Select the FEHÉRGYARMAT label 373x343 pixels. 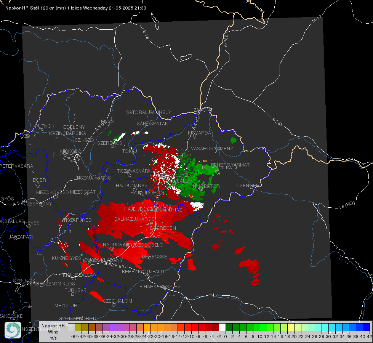tap(230, 165)
